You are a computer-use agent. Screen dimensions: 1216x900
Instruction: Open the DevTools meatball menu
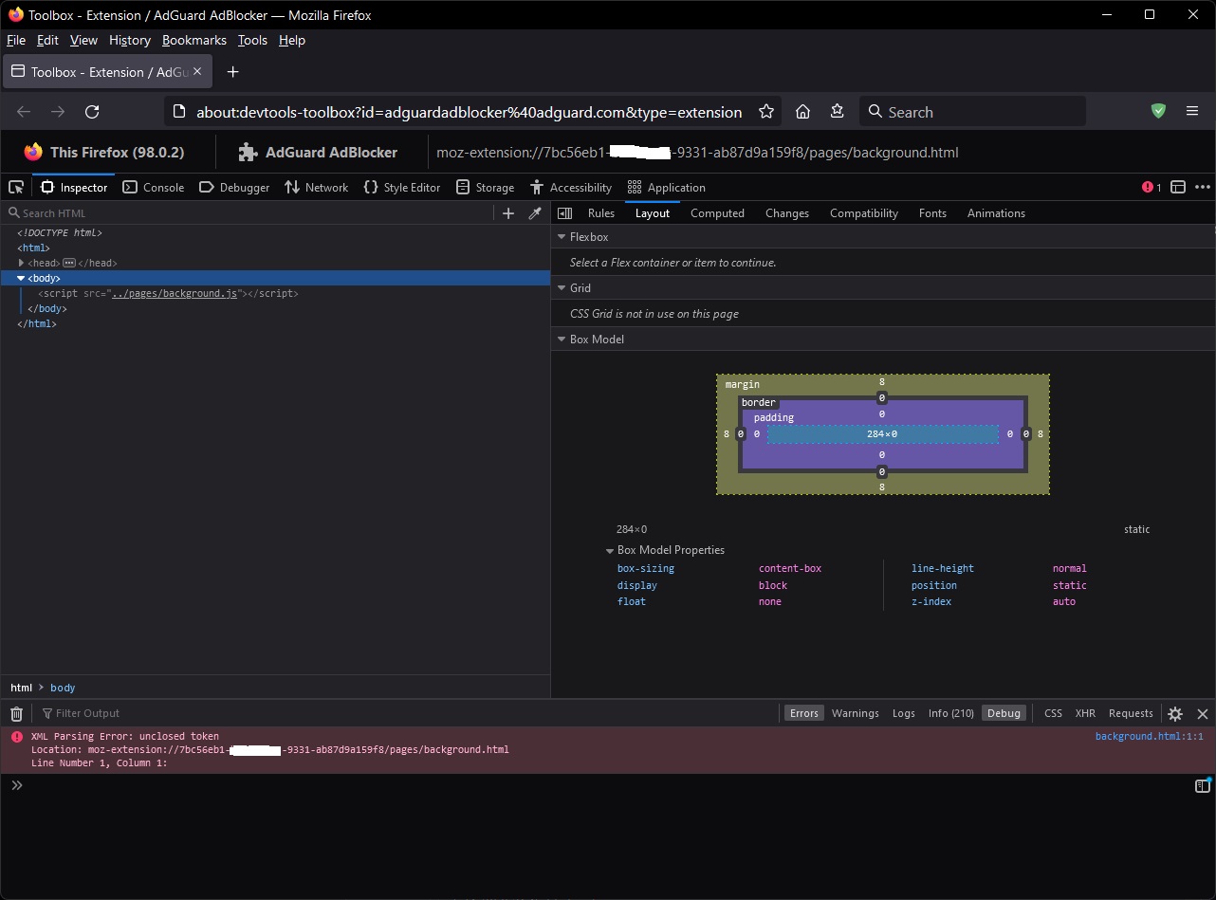pyautogui.click(x=1203, y=187)
